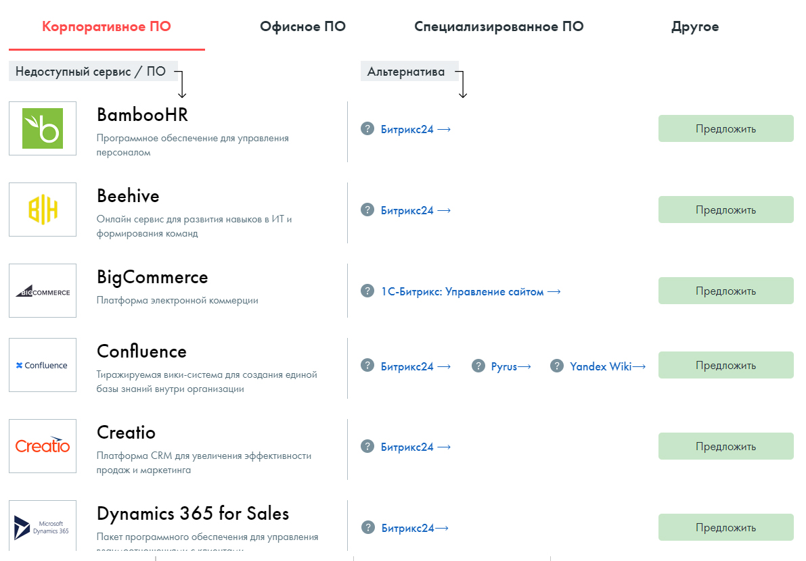Click question mark icon beside Yandex Wiki
806x561 pixels.
click(557, 366)
